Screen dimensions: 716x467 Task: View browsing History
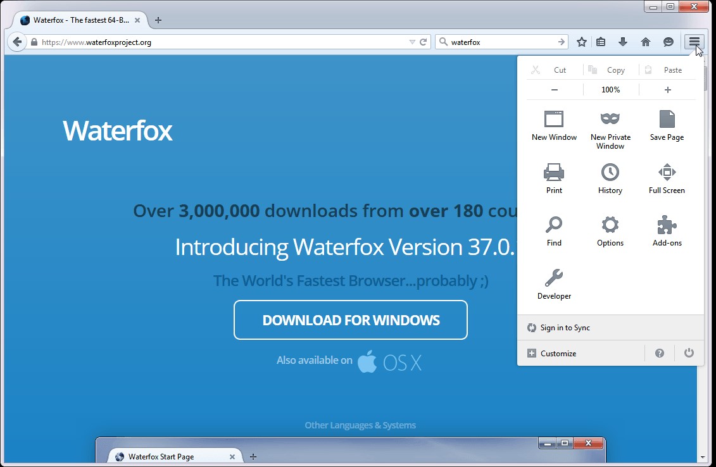[610, 178]
